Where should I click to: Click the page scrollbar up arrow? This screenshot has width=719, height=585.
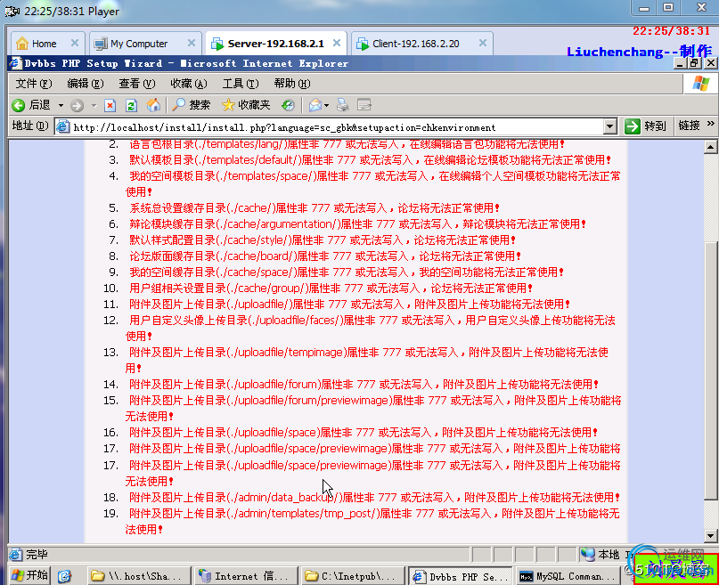[710, 147]
